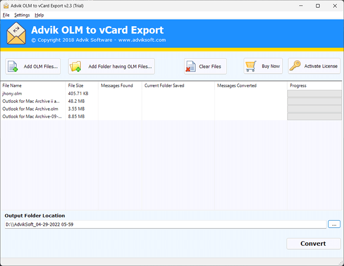Minimize the Advik OLM to vCard Export window
344x266 pixels.
click(301, 6)
